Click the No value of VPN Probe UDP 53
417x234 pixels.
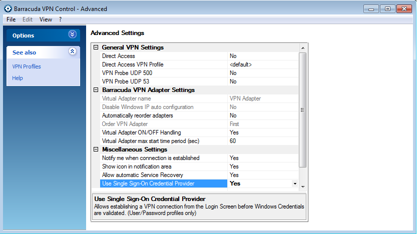[x=233, y=81]
